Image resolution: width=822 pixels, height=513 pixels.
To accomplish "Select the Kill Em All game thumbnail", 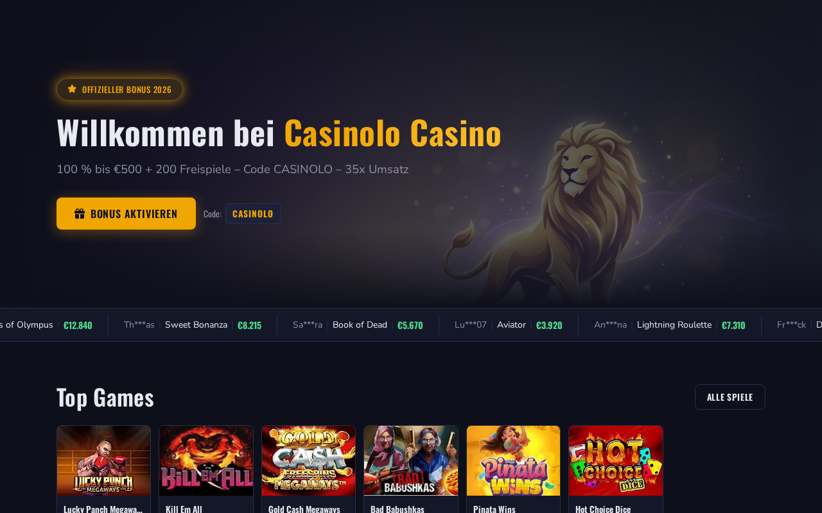I will [x=206, y=460].
